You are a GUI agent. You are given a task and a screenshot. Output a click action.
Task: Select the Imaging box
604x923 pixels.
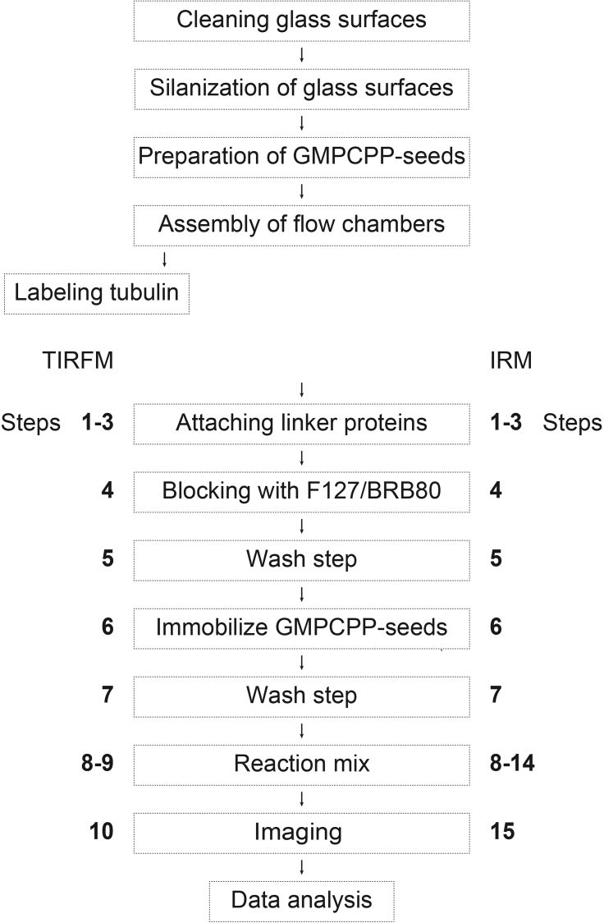302,831
